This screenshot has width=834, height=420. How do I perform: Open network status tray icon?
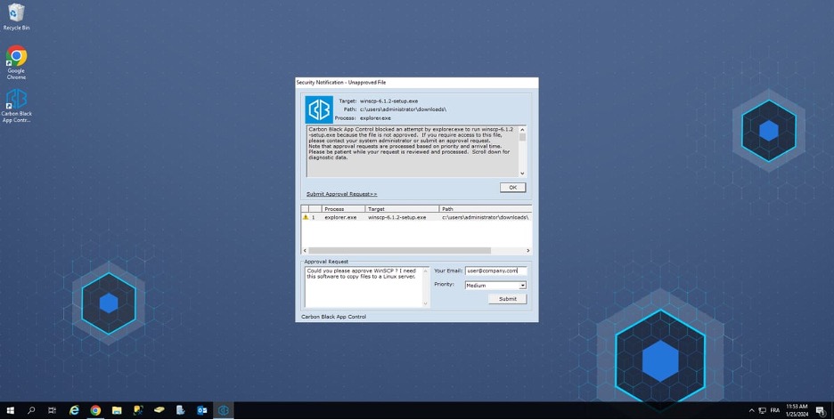click(762, 410)
